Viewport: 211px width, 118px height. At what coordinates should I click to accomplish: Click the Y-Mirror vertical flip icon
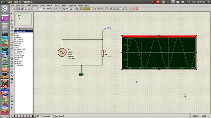tap(12, 108)
